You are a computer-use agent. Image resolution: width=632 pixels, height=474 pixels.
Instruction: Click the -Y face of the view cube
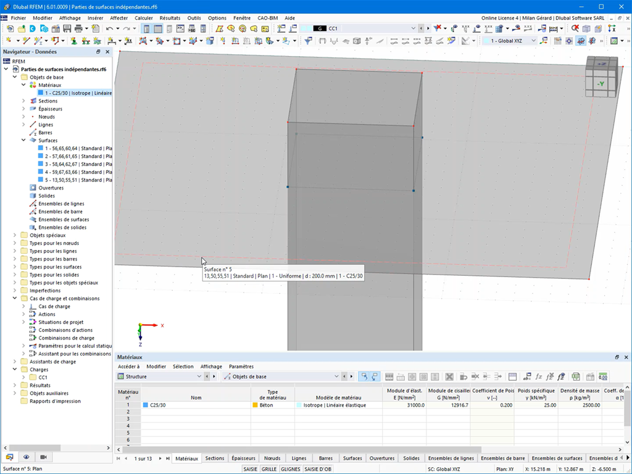pyautogui.click(x=601, y=84)
